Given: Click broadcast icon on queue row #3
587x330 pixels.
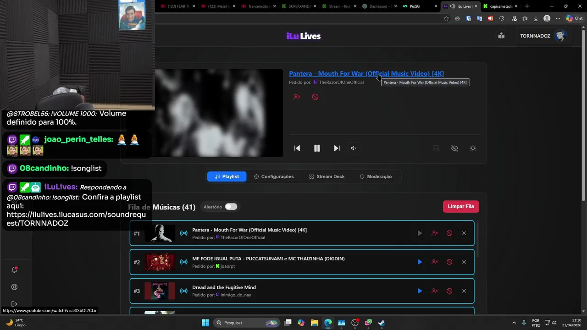Looking at the screenshot, I should pos(183,291).
